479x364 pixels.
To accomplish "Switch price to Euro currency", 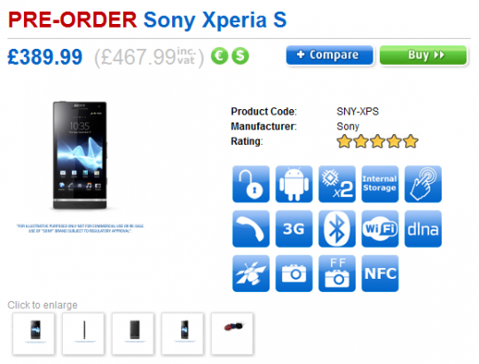I will 219,56.
